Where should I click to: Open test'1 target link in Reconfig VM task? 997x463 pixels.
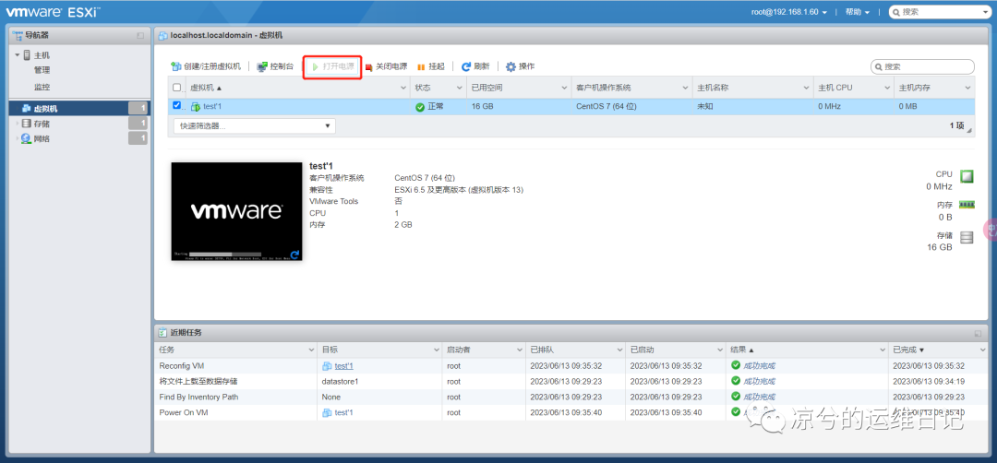click(343, 366)
